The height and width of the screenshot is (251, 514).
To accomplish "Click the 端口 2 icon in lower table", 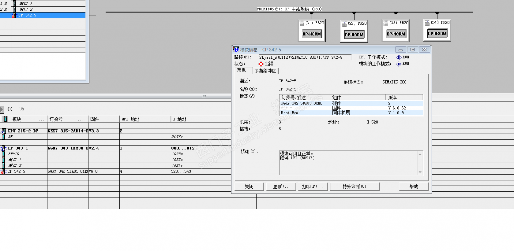I will point(4,165).
